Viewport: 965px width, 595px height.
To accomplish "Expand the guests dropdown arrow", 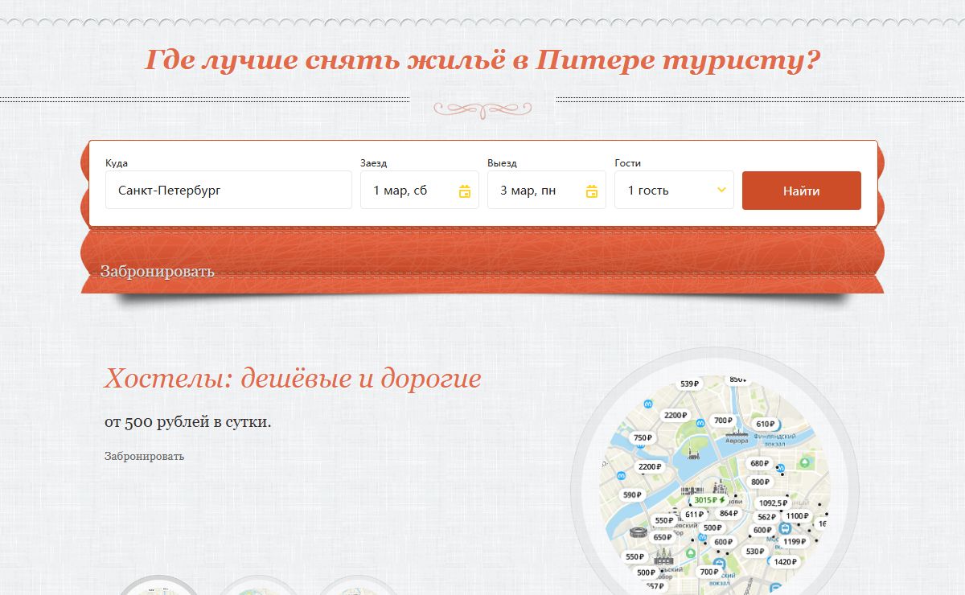I will coord(721,191).
